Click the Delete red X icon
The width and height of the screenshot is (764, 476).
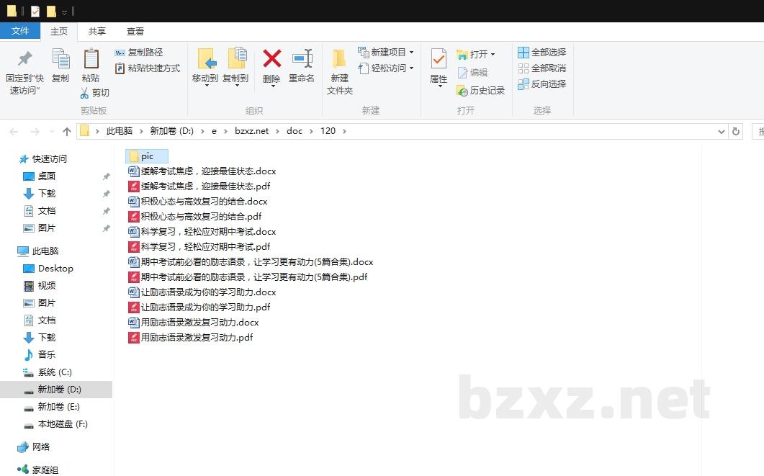271,59
